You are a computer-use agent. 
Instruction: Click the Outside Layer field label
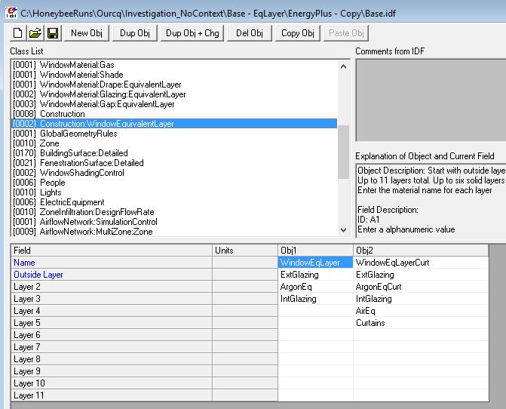(112, 275)
